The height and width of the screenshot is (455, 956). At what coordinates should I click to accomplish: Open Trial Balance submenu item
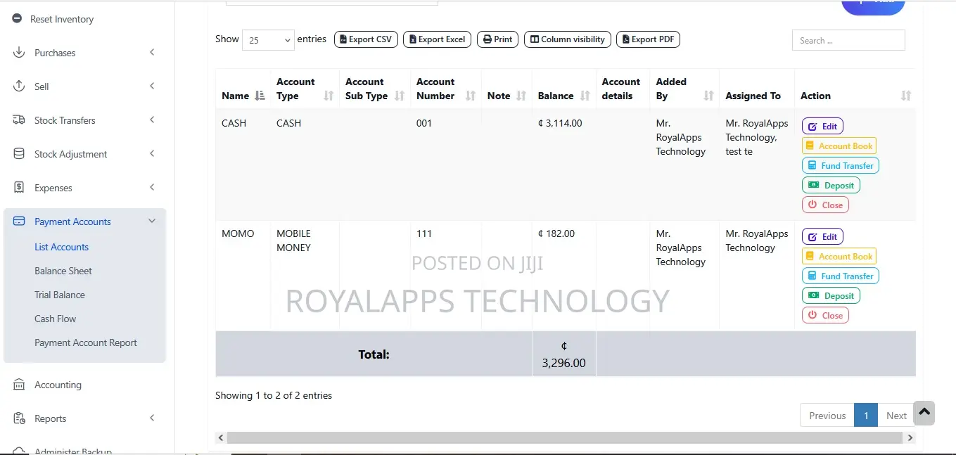(x=60, y=295)
